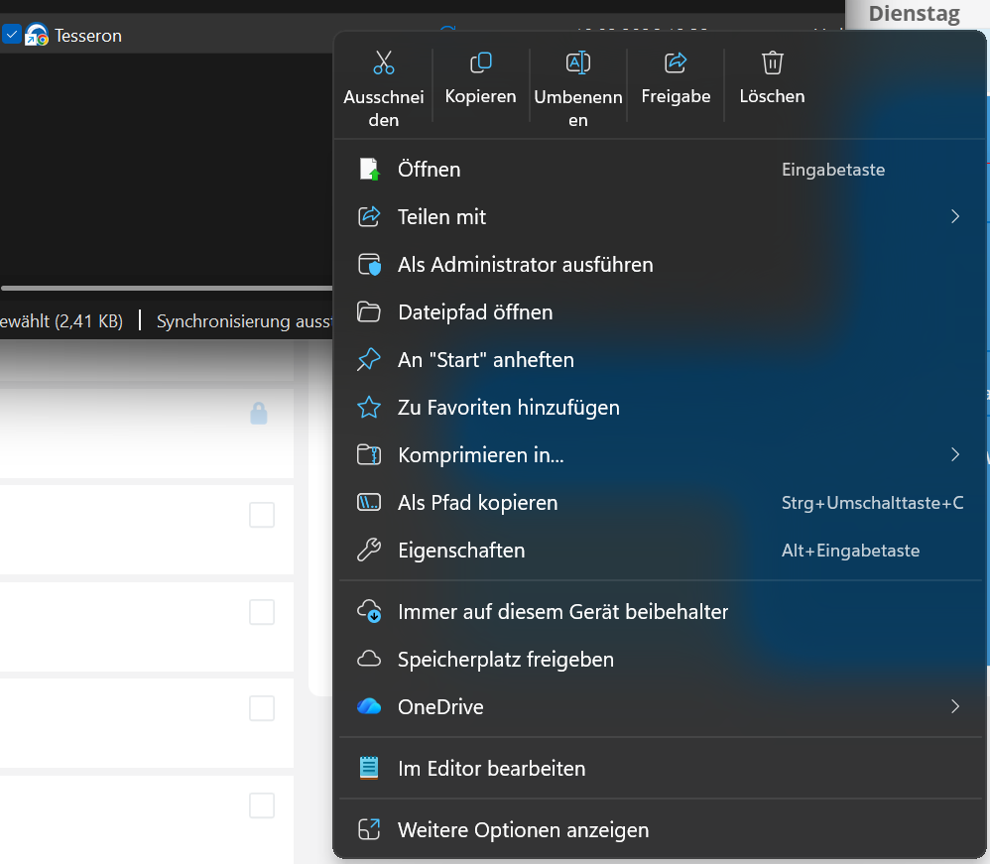Add to favorites via star icon

click(x=369, y=408)
